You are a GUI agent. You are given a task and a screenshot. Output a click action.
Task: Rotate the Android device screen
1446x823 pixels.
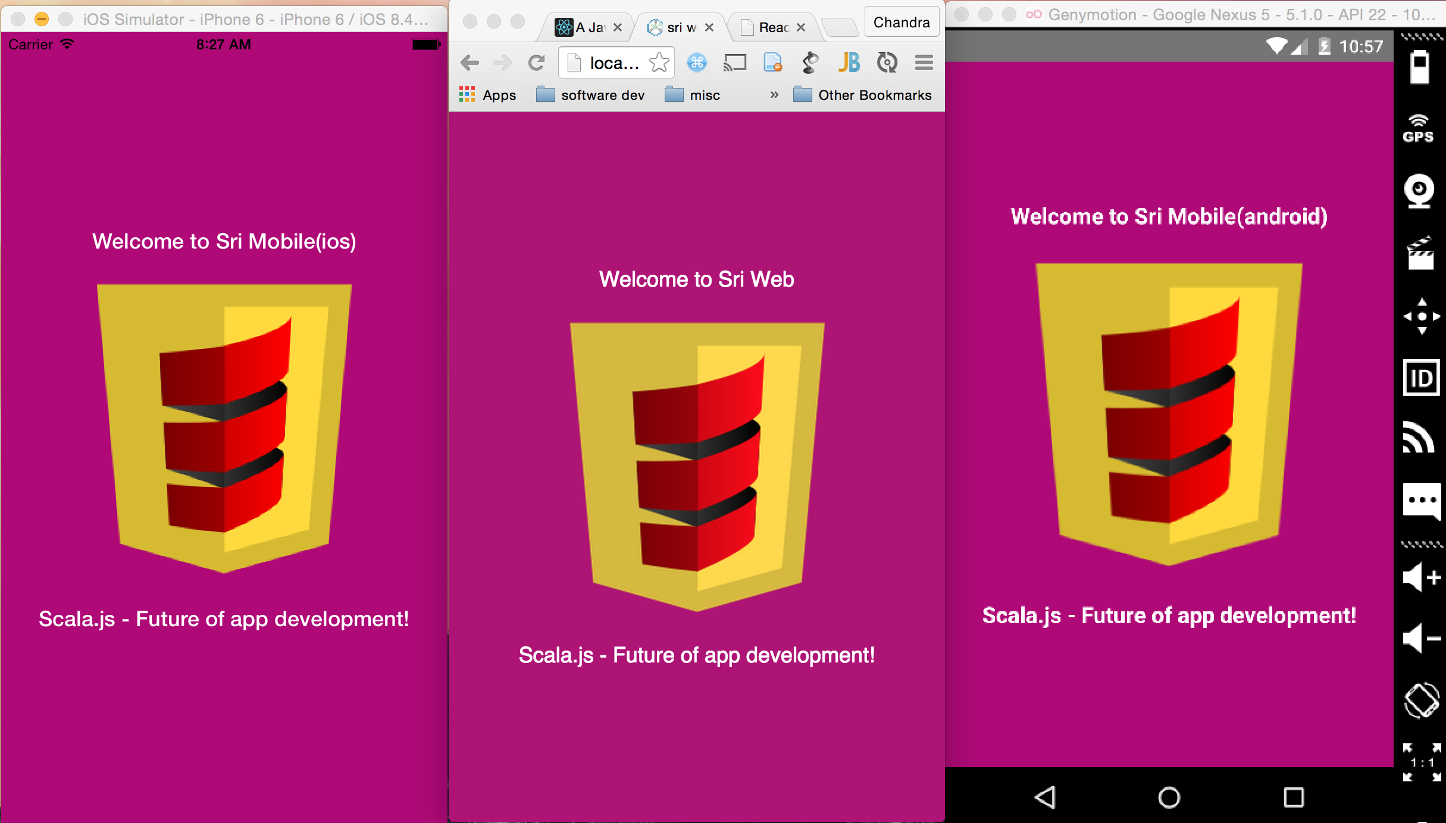click(1421, 701)
